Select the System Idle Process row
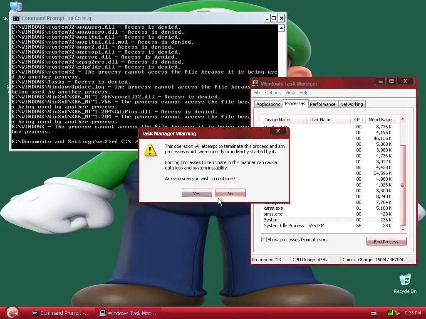This screenshot has width=426, height=319. click(330, 226)
